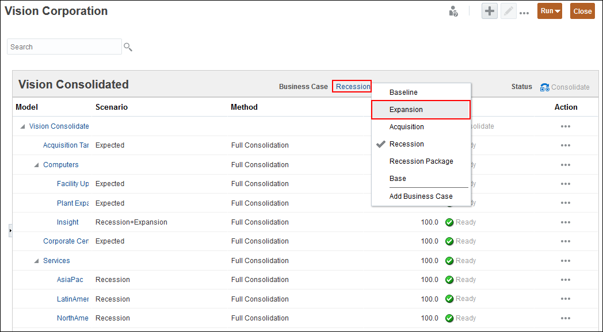
Task: Click the left panel splitter arrow
Action: click(x=10, y=230)
